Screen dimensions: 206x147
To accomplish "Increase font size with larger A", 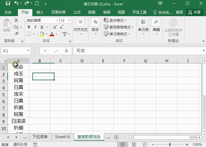I will point(55,27).
